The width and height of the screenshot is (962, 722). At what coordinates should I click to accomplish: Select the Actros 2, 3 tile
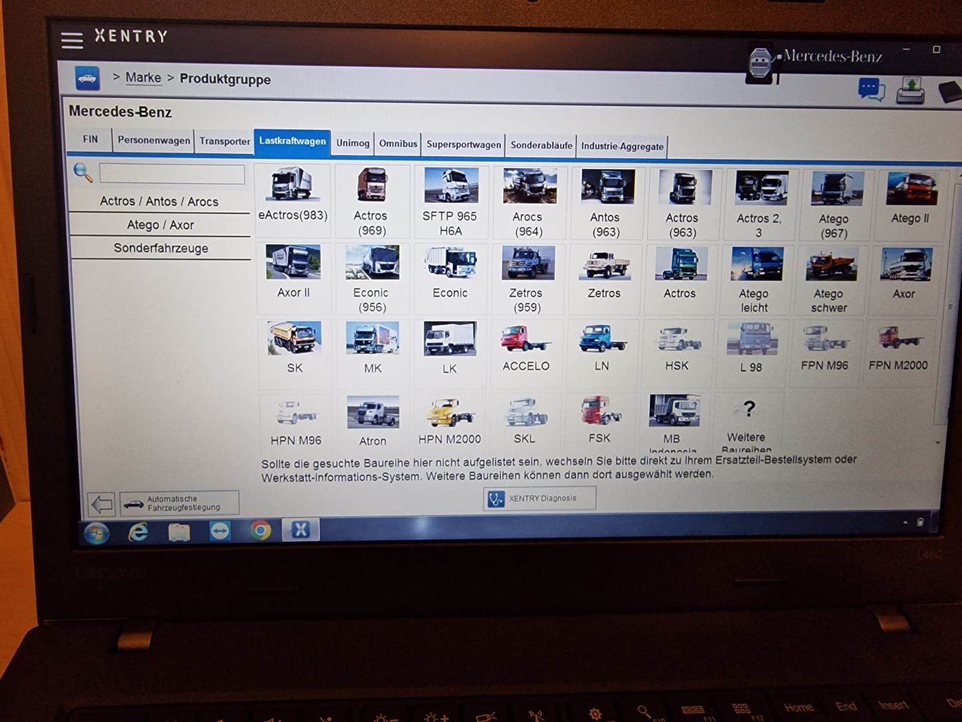click(759, 205)
